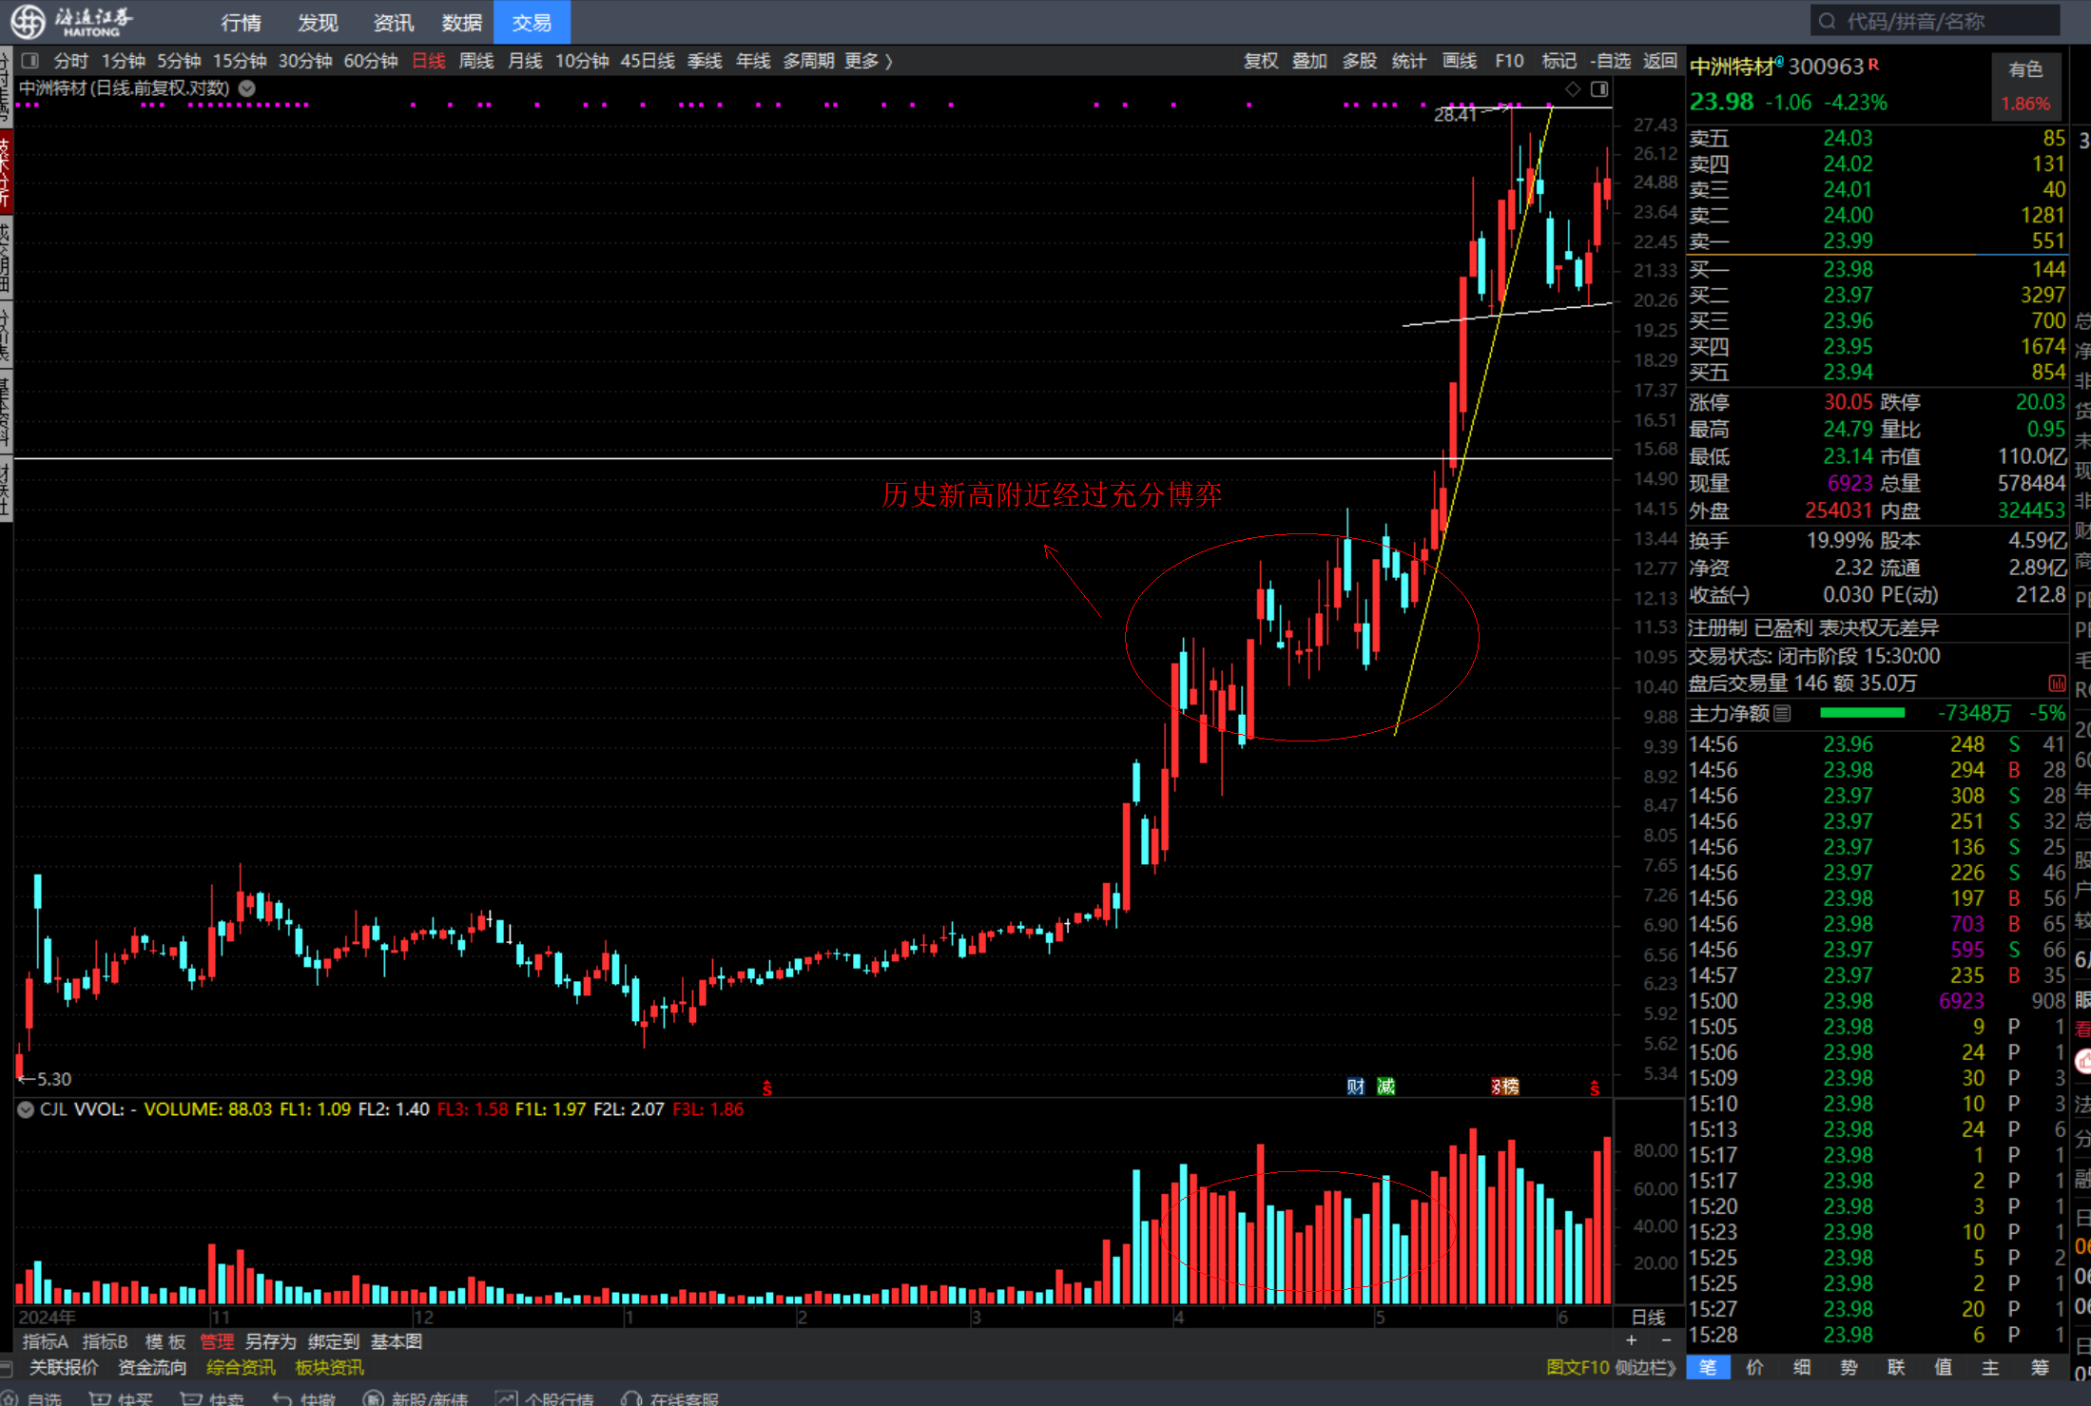The width and height of the screenshot is (2091, 1406).
Task: Select the 交易 top tab
Action: coord(532,22)
